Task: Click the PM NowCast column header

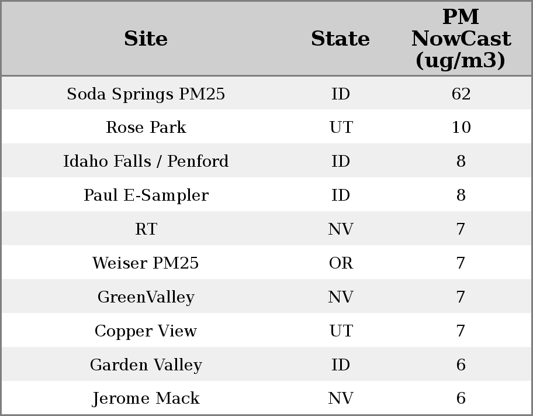Action: coord(461,39)
